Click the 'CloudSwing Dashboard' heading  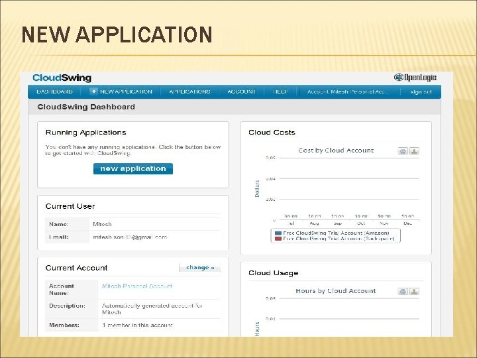tap(86, 107)
